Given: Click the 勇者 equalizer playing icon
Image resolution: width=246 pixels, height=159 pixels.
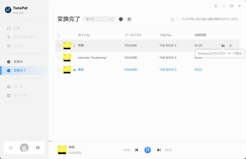Looking at the screenshot, I should 74,70.
